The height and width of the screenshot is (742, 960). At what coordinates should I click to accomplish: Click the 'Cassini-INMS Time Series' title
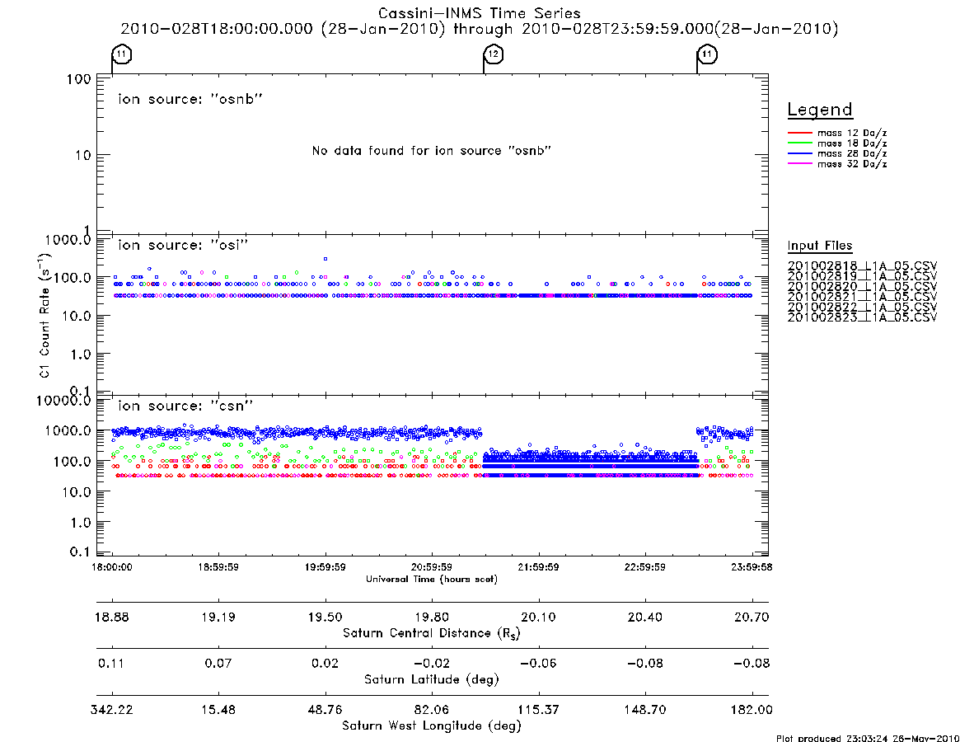(480, 13)
